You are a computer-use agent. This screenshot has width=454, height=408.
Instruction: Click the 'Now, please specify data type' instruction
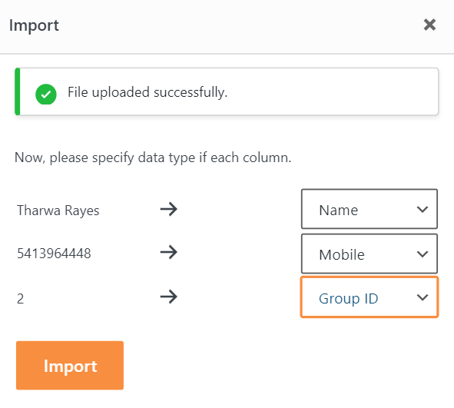153,158
